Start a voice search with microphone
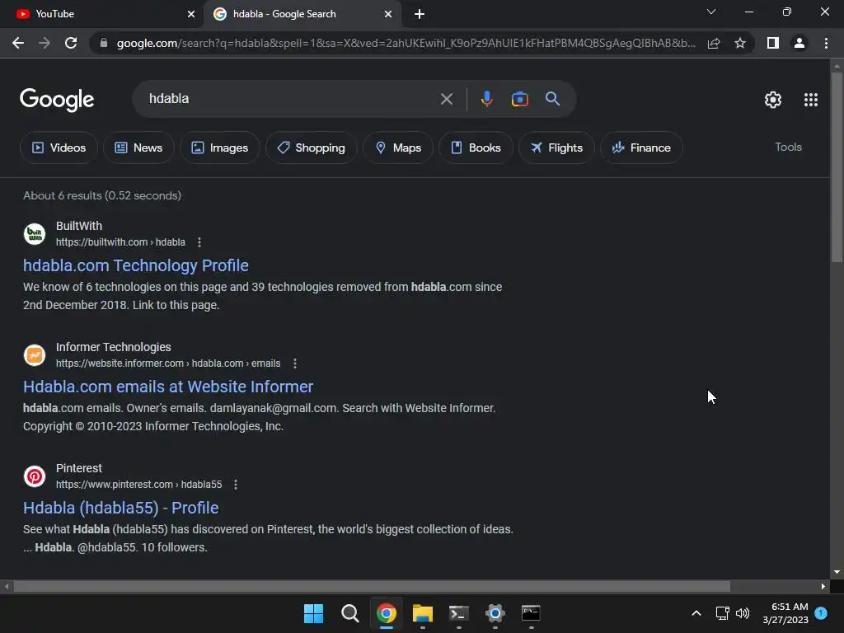844x633 pixels. pos(486,99)
